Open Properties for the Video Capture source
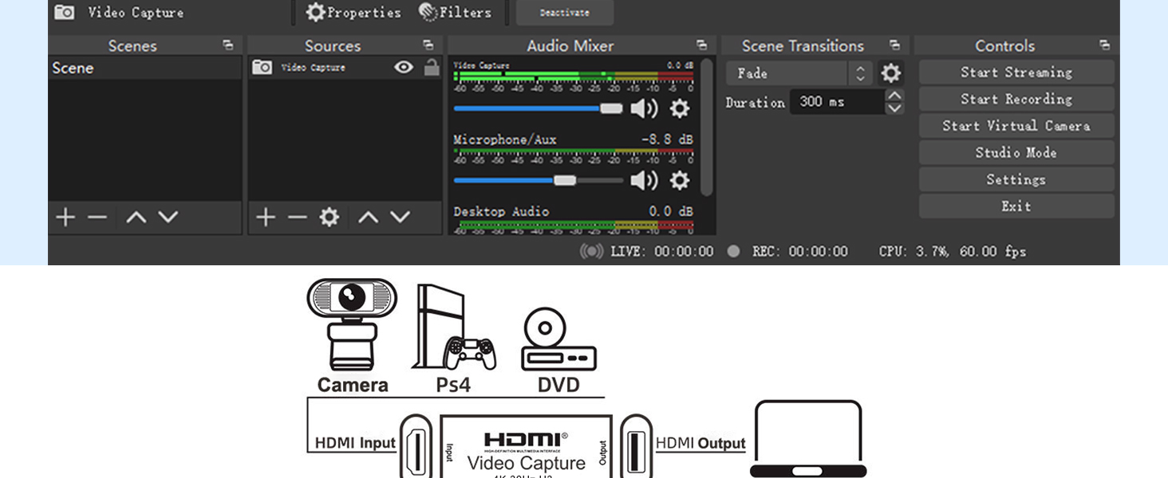1168x478 pixels. click(x=352, y=12)
